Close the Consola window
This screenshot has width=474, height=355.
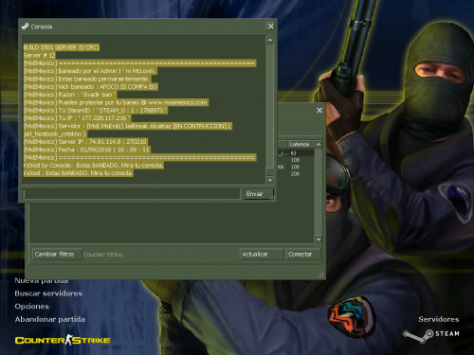(271, 27)
